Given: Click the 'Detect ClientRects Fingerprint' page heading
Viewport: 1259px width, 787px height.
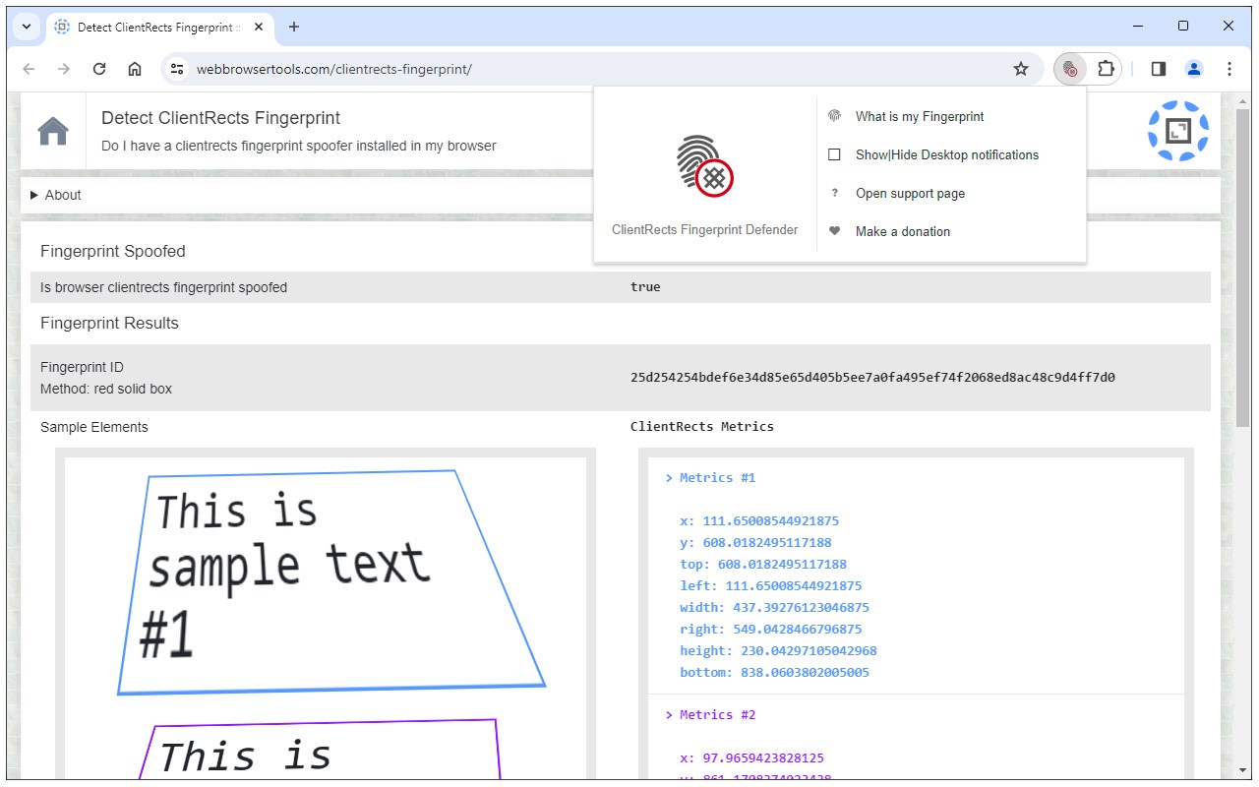Looking at the screenshot, I should coord(221,118).
